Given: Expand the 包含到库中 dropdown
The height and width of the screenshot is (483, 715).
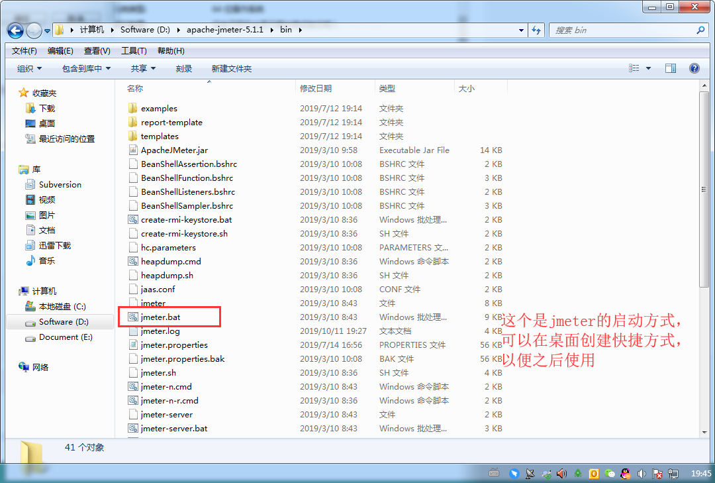Looking at the screenshot, I should (x=86, y=68).
